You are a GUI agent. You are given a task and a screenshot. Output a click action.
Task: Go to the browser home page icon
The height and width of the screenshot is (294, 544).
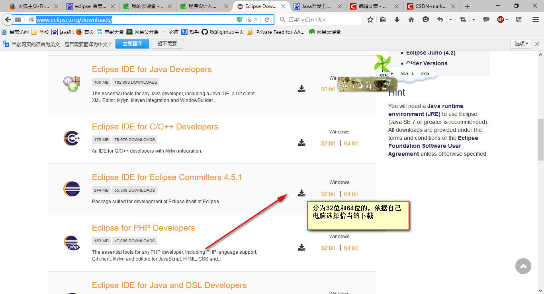(x=411, y=20)
